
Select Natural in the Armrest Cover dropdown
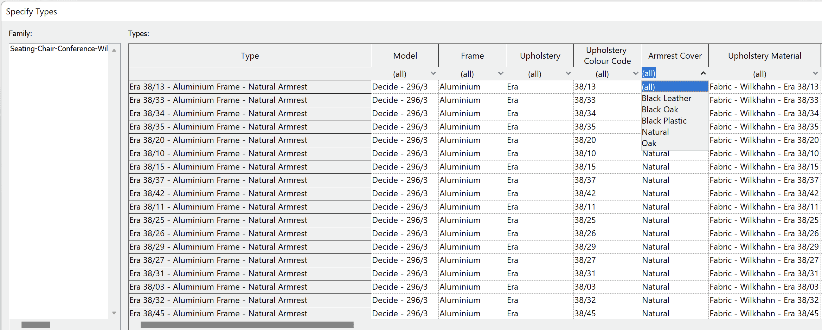[655, 132]
